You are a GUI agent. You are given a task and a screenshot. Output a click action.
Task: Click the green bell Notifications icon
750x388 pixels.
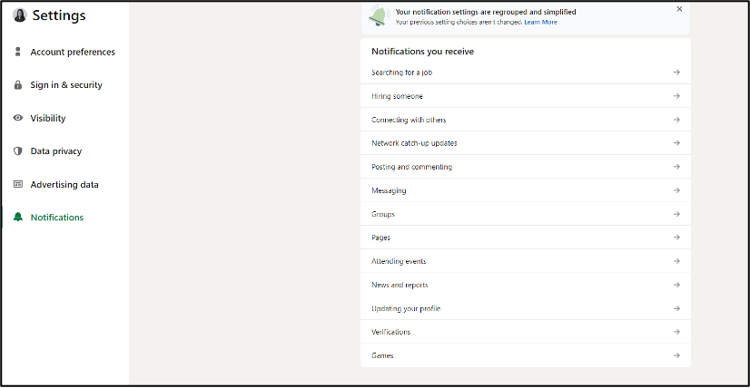(18, 218)
